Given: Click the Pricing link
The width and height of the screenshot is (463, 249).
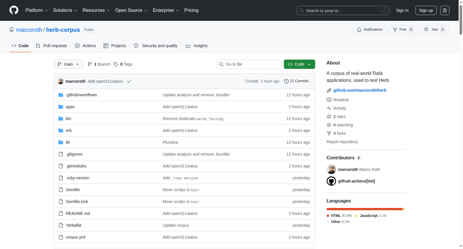Looking at the screenshot, I should 191,10.
